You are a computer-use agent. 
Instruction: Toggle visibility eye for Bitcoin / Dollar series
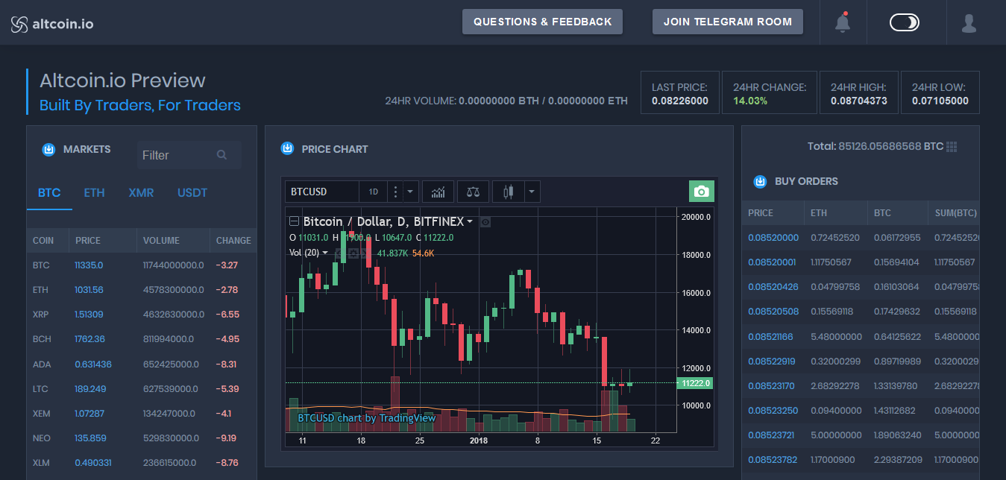point(485,222)
